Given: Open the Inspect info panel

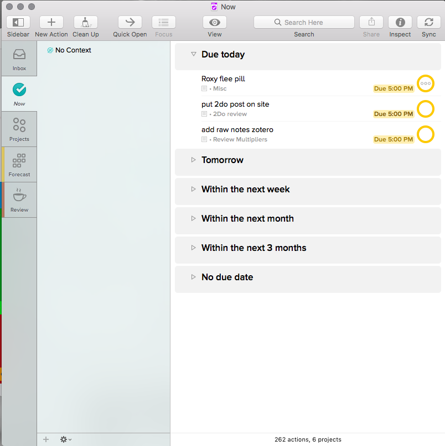Looking at the screenshot, I should click(x=400, y=23).
